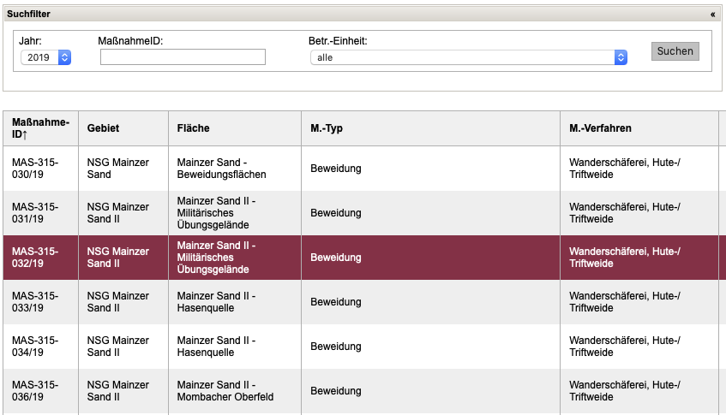Select row MAS-315-033/19
This screenshot has width=726, height=415.
coord(35,301)
